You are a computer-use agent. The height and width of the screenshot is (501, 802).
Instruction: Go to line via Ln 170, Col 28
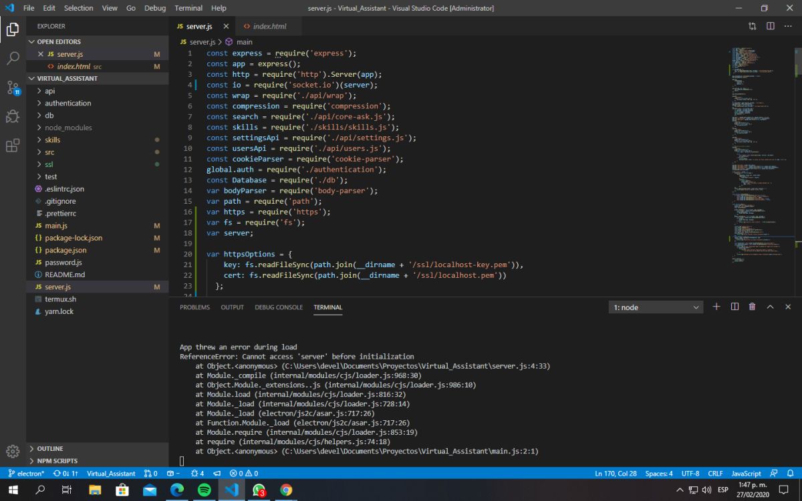coord(616,473)
